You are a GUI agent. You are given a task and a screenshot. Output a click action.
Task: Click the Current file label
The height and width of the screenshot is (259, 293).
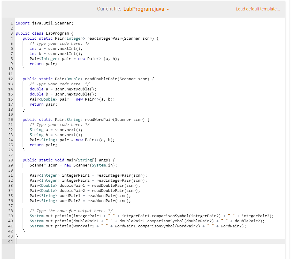click(109, 9)
